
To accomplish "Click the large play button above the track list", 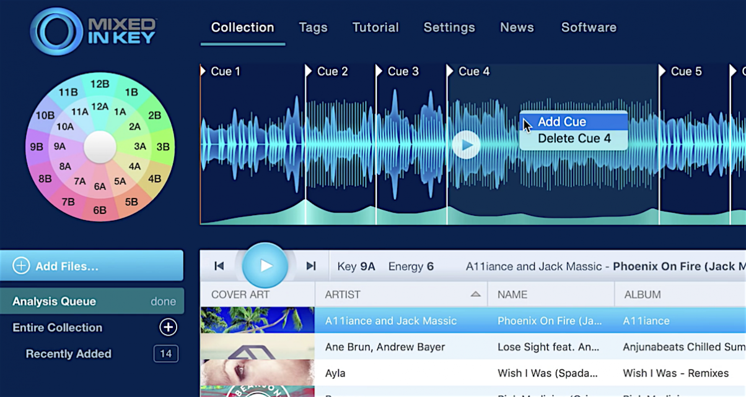I will [265, 265].
